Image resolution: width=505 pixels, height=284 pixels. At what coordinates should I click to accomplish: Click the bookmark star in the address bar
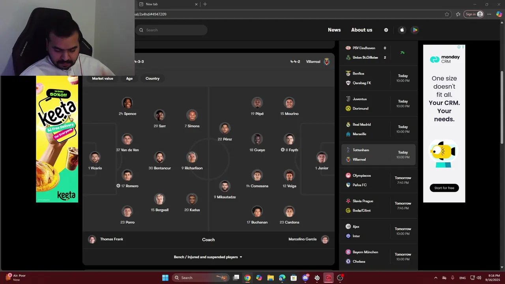coord(447,14)
